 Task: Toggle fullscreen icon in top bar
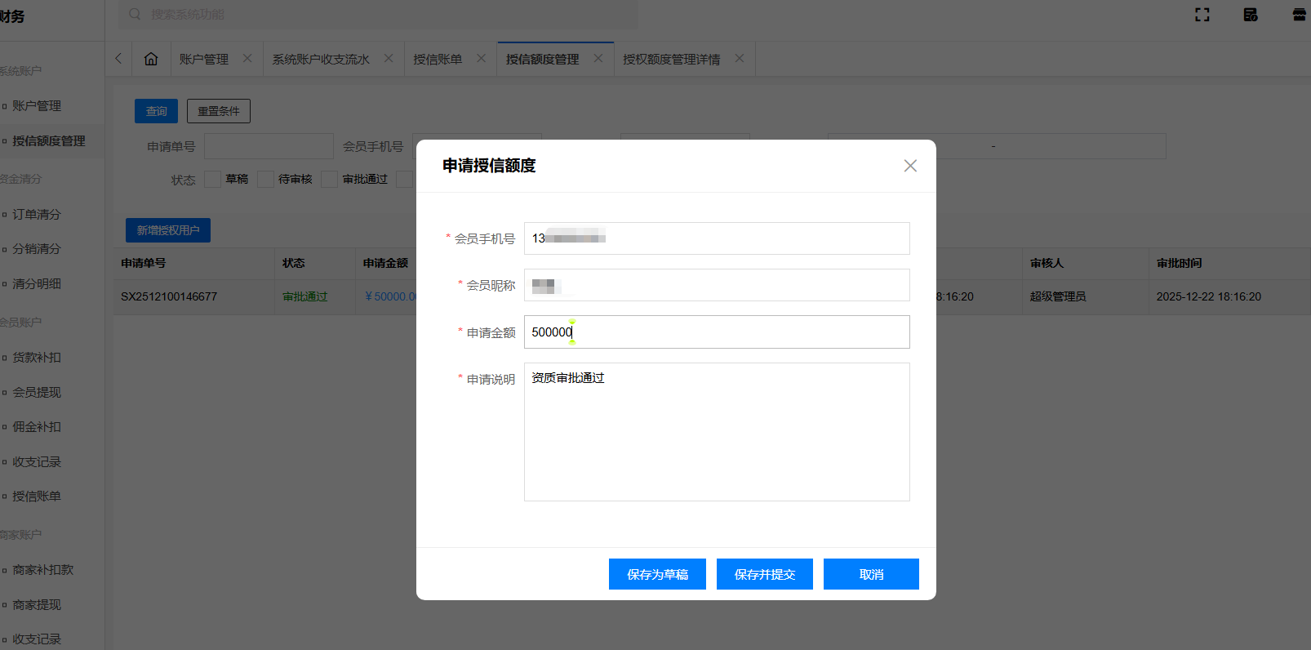click(x=1202, y=15)
